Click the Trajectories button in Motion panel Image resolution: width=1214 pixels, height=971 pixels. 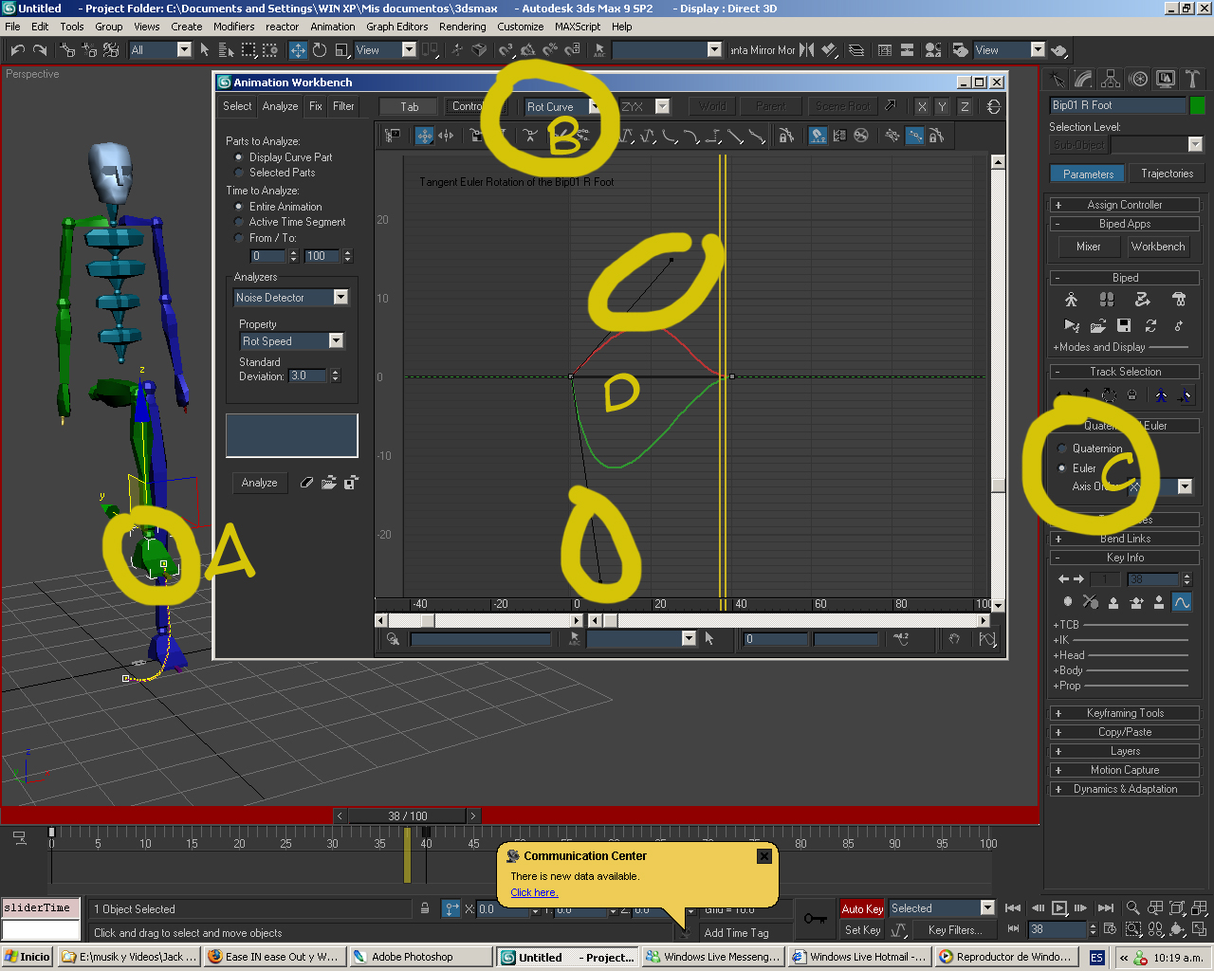tap(1167, 174)
